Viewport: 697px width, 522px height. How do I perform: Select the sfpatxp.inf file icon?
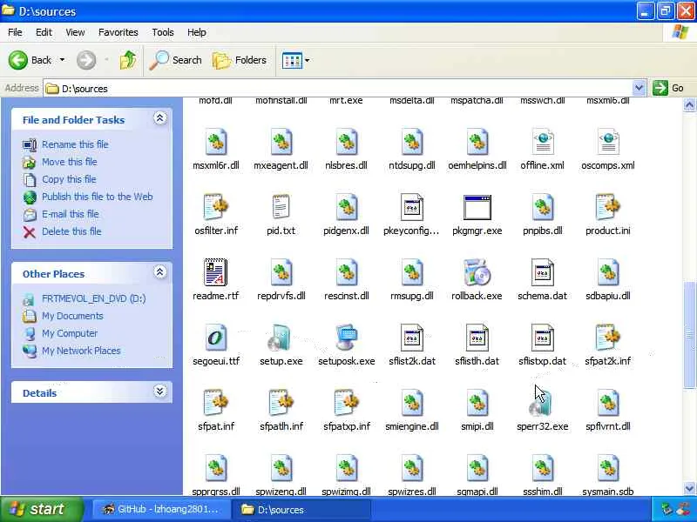point(346,403)
